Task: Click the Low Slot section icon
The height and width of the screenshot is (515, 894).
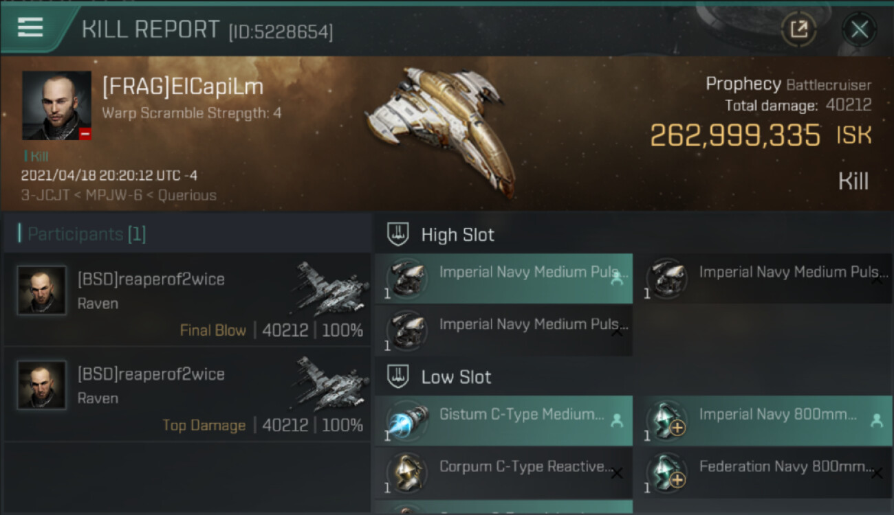Action: pos(399,376)
